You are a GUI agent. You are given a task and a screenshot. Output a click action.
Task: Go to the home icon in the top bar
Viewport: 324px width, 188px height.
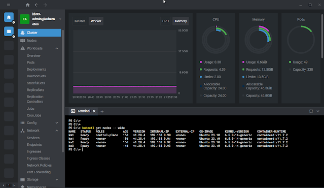point(28,5)
